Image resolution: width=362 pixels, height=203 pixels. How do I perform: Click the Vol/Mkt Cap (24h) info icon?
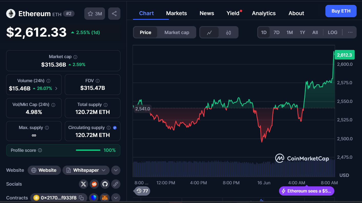pos(53,105)
